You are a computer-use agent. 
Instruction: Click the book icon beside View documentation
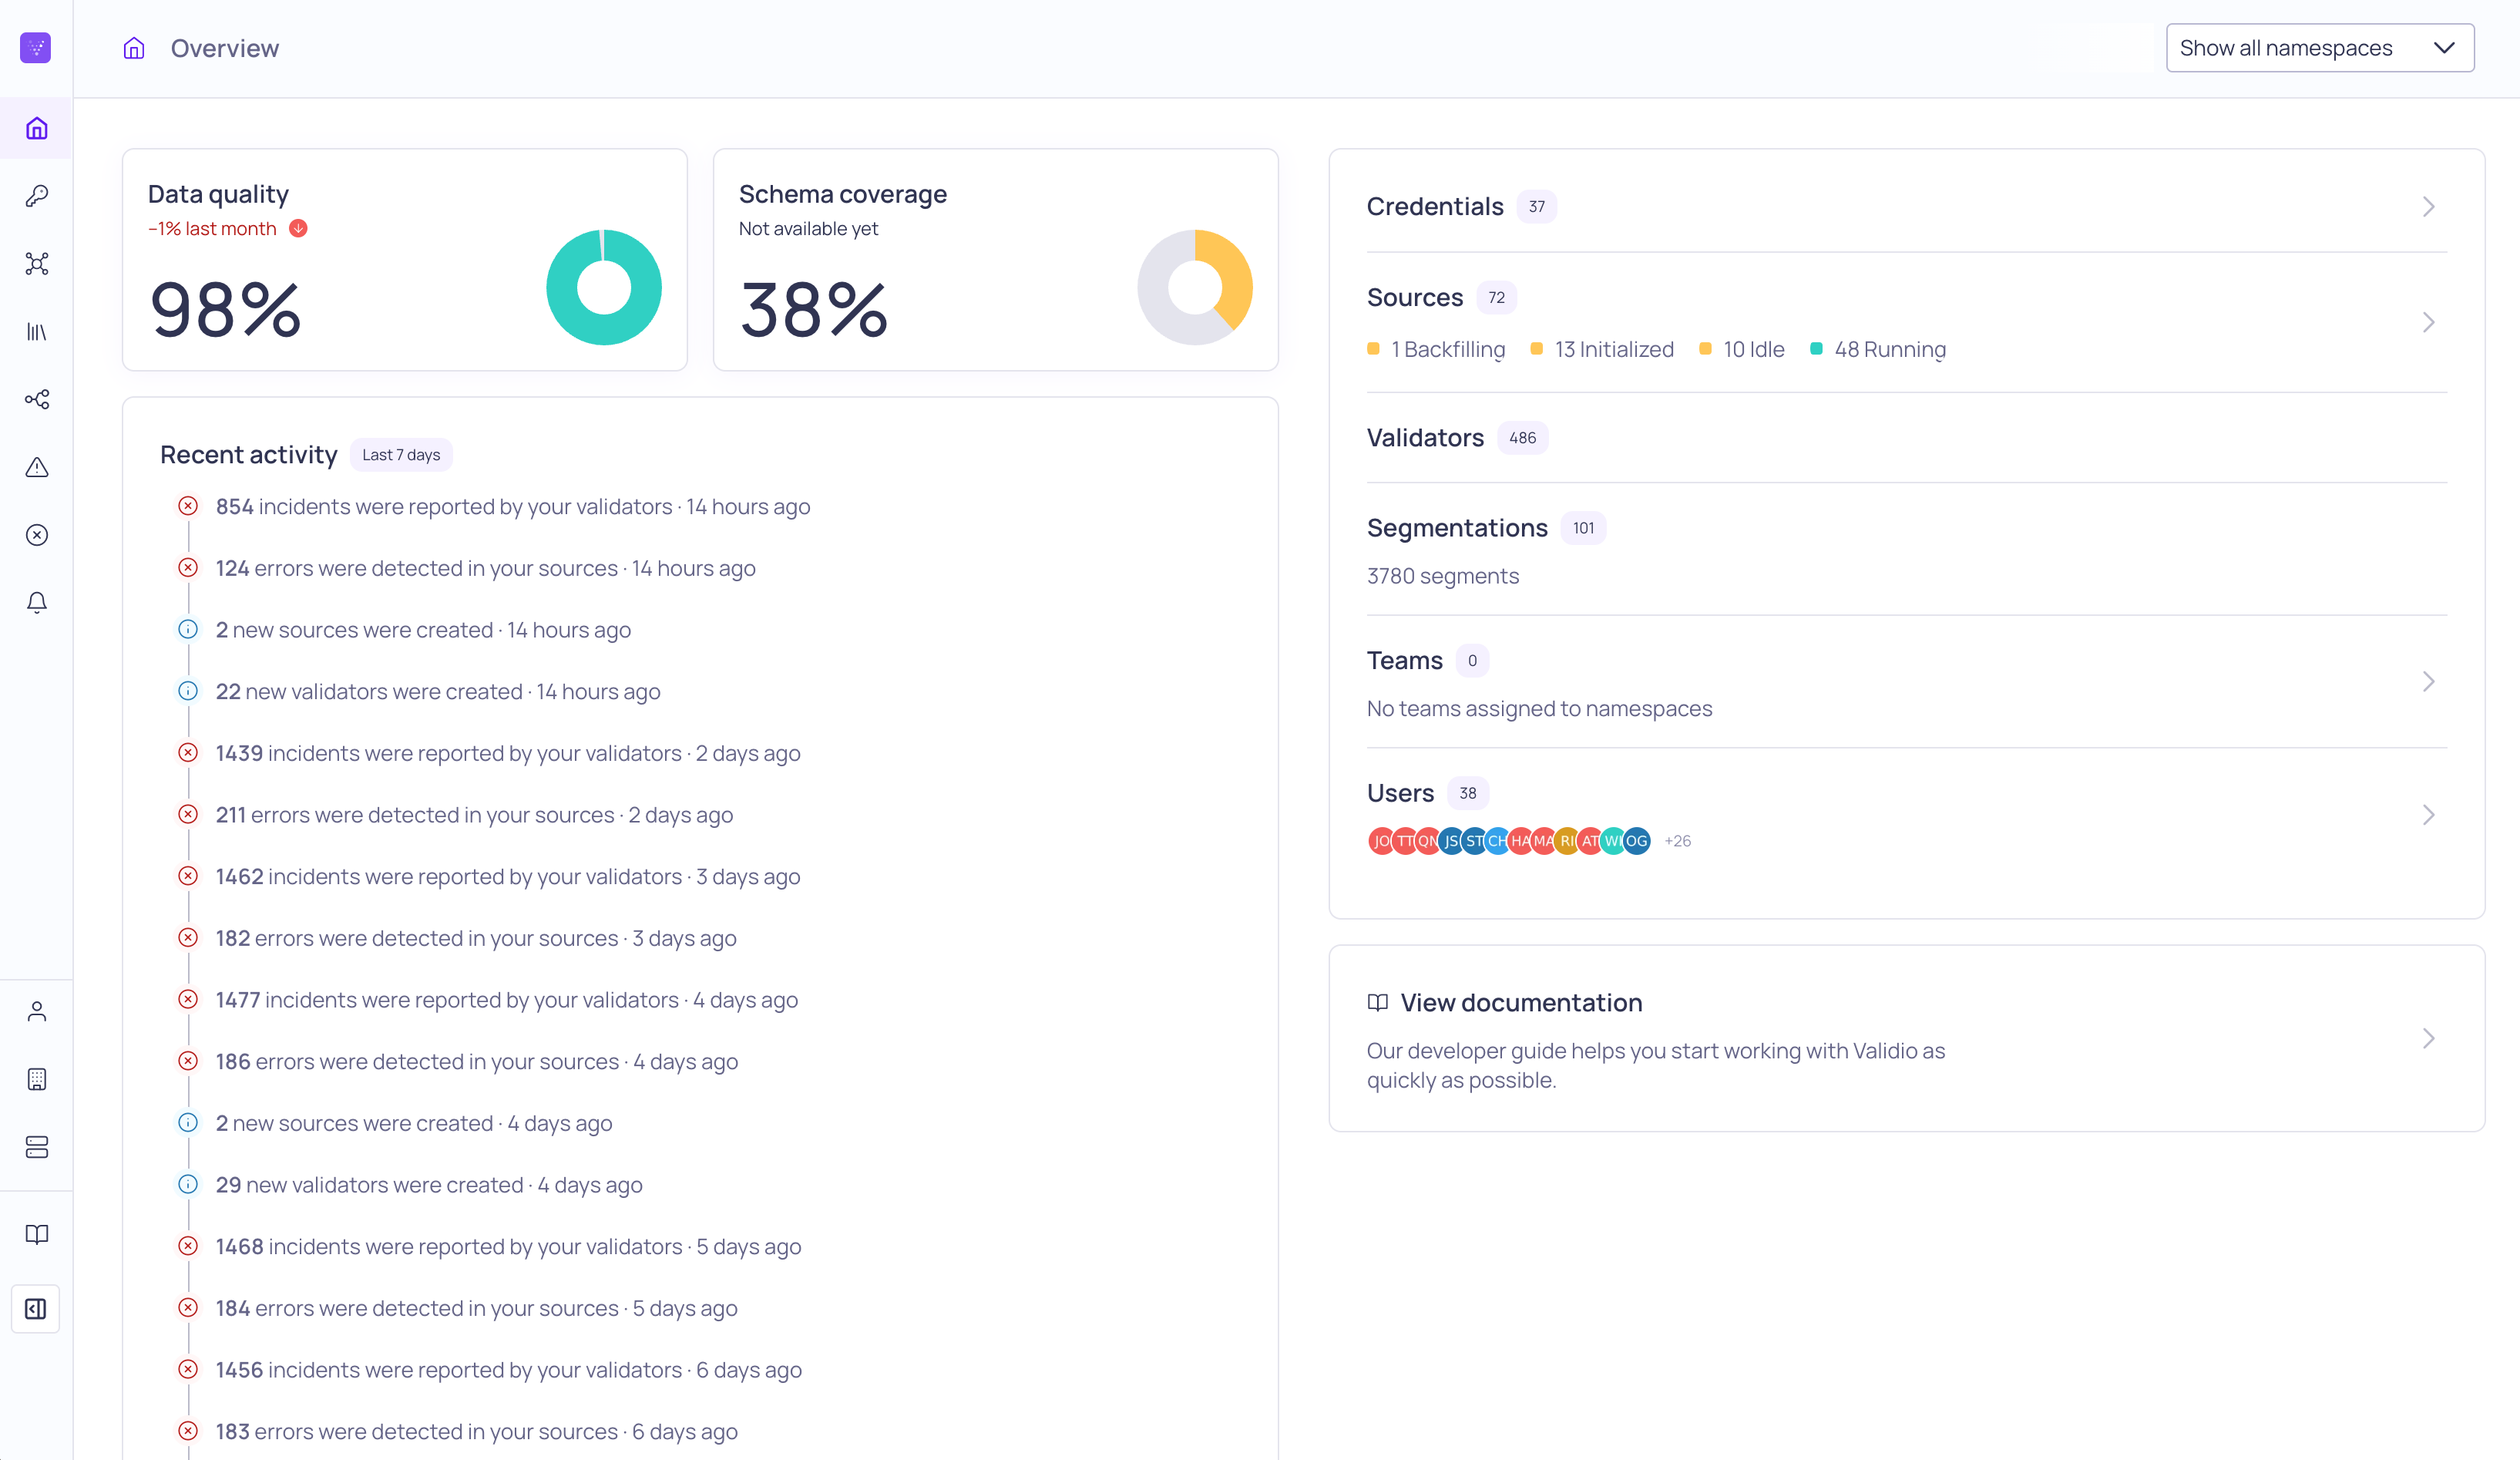click(1378, 1003)
